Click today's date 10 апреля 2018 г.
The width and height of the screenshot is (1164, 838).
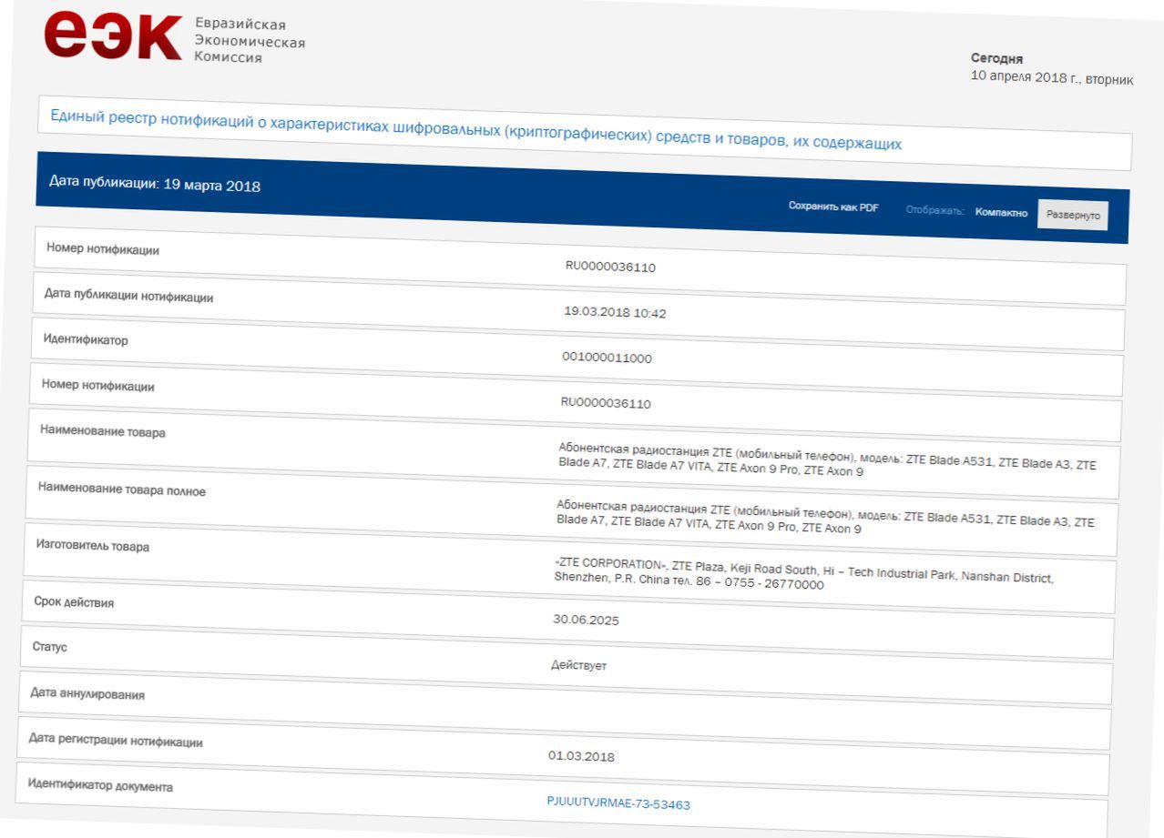[1024, 77]
